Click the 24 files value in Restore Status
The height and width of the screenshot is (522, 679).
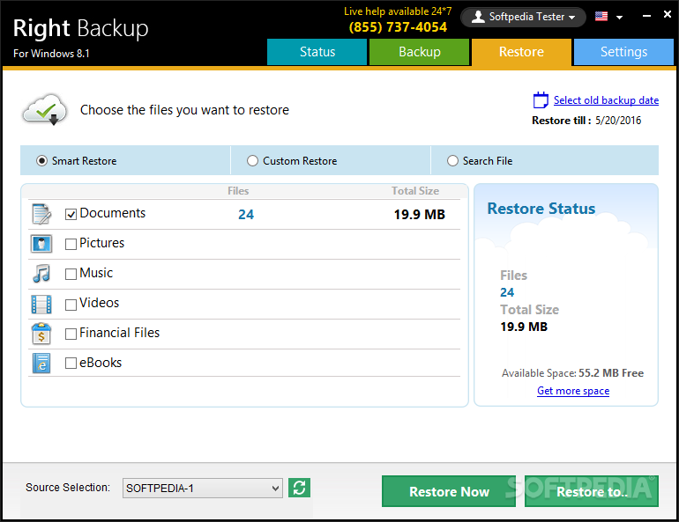(x=507, y=292)
